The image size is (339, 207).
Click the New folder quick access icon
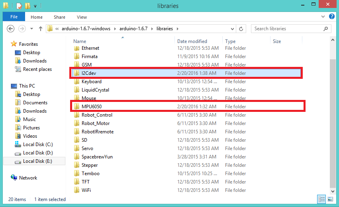pyautogui.click(x=27, y=6)
